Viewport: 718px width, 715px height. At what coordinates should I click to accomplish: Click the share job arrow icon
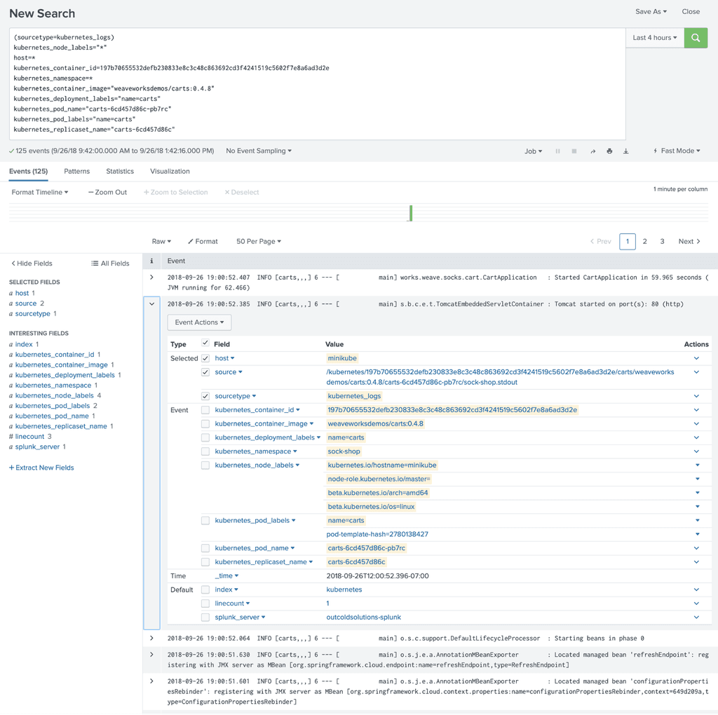(592, 151)
